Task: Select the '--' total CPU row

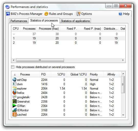Action: pyautogui.click(x=68, y=34)
